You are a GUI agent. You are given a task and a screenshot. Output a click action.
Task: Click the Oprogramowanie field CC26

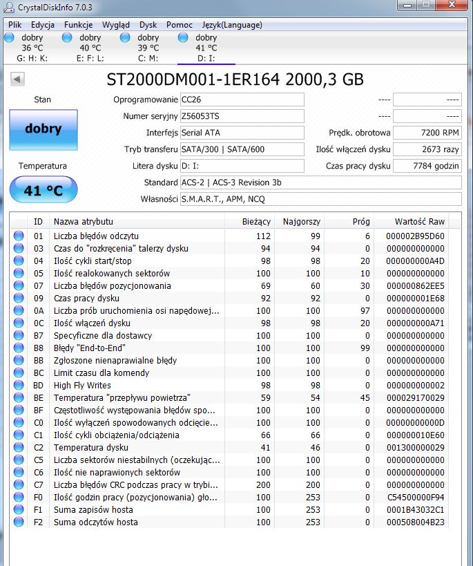tap(242, 100)
